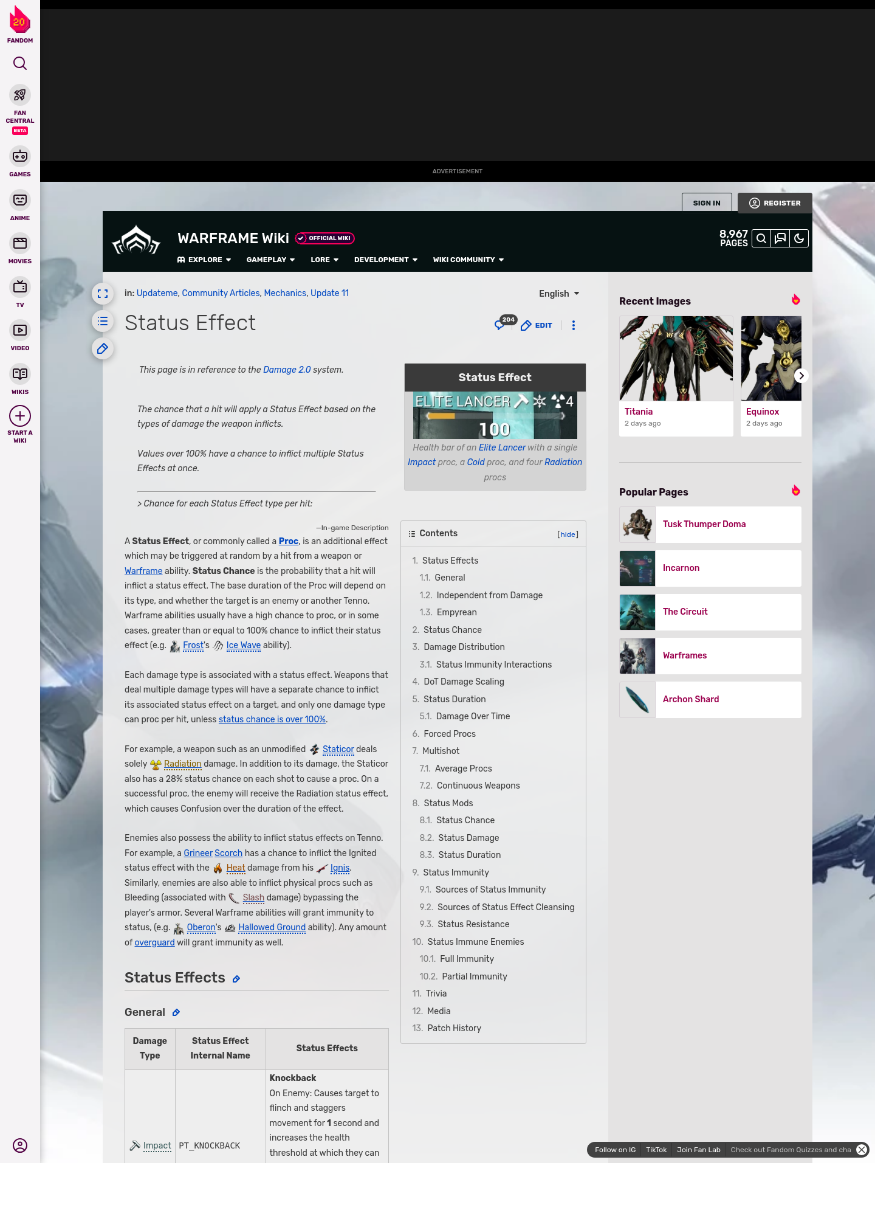Edit the General section via pencil icon

tap(176, 1012)
